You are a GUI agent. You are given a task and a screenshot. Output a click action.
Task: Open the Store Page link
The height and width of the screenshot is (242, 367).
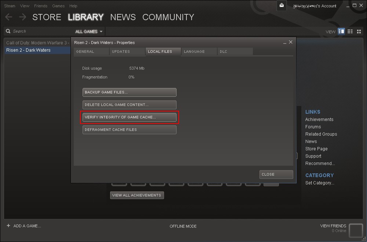[316, 149]
